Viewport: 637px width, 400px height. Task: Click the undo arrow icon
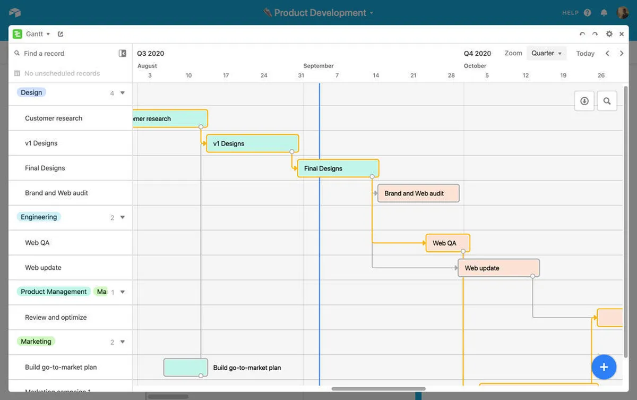[x=582, y=34]
